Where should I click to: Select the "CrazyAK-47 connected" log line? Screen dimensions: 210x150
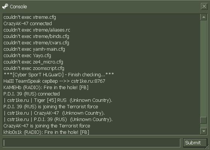pos(27,24)
